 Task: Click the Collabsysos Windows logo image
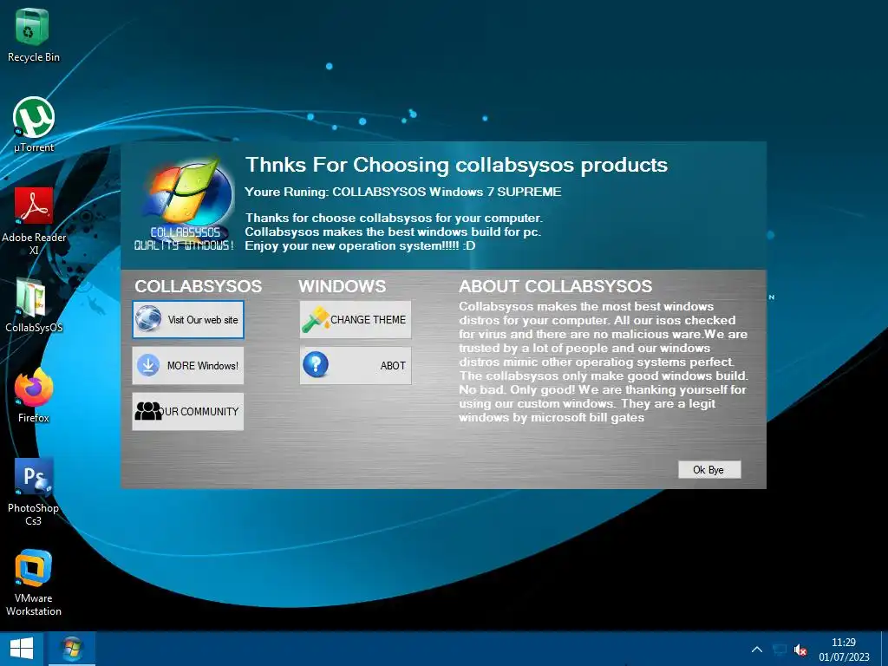pyautogui.click(x=186, y=204)
